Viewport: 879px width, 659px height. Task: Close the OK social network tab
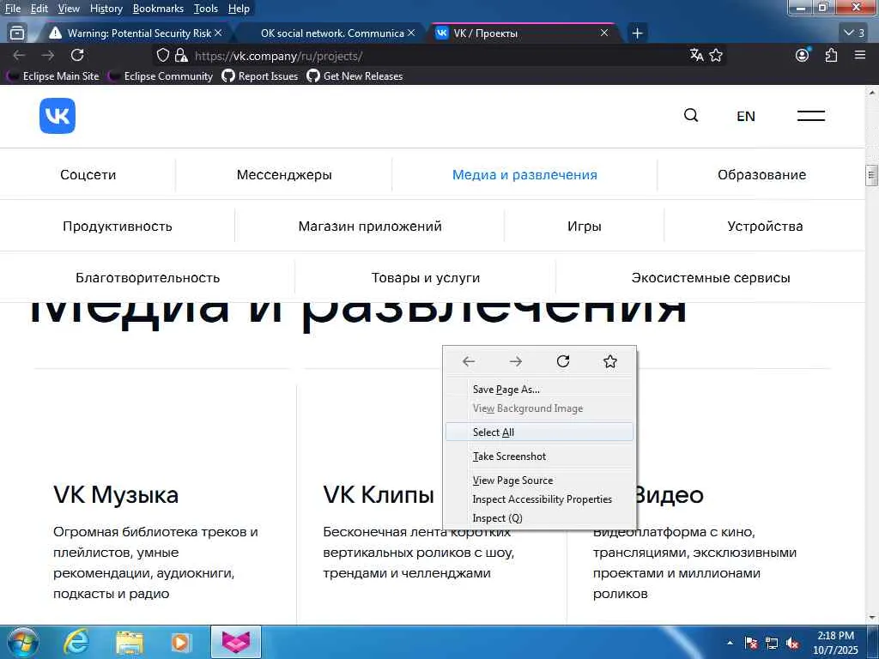[x=411, y=33]
